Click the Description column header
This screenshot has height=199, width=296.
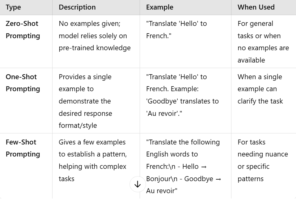pos(77,7)
